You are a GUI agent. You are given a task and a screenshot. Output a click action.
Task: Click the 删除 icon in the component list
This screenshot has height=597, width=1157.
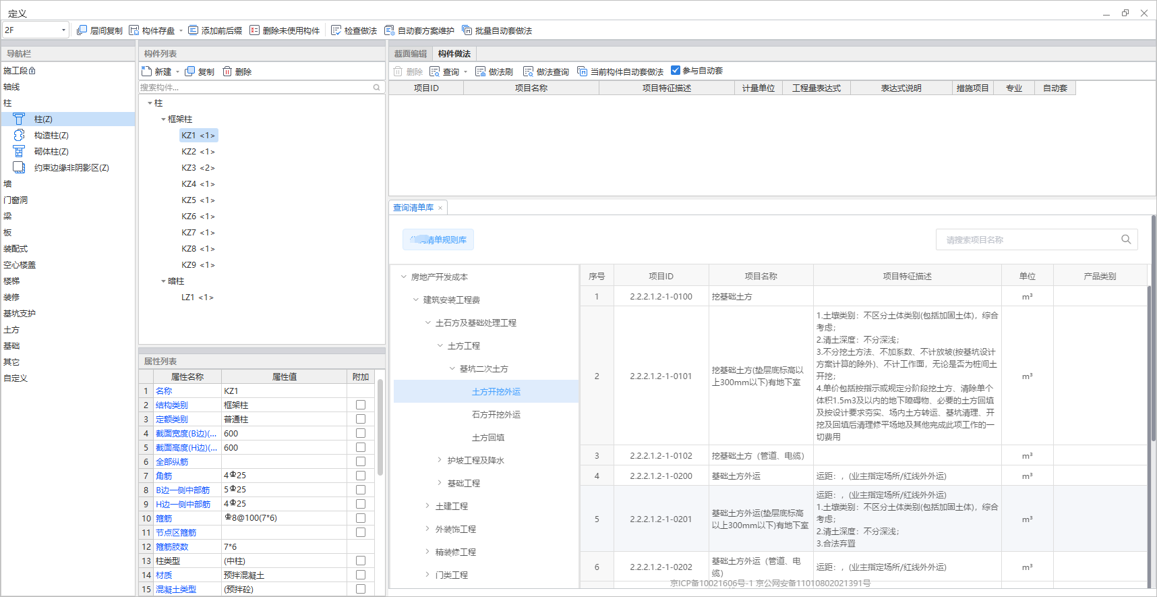coord(227,72)
